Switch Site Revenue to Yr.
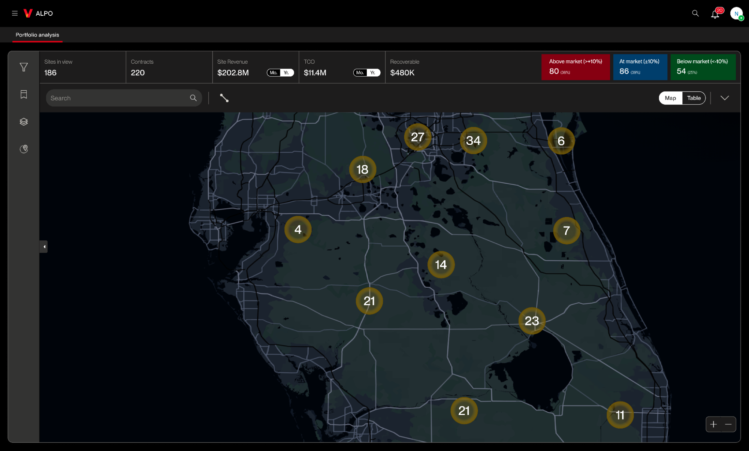The width and height of the screenshot is (749, 451). click(287, 73)
